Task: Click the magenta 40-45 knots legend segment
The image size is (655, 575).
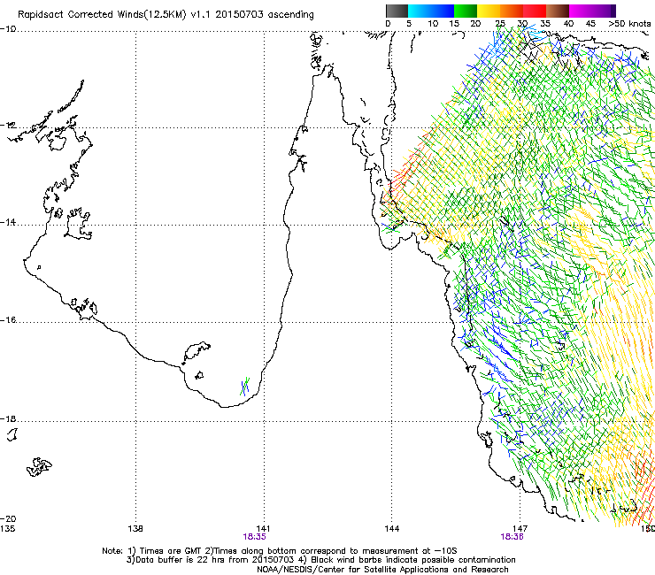Action: (x=581, y=11)
